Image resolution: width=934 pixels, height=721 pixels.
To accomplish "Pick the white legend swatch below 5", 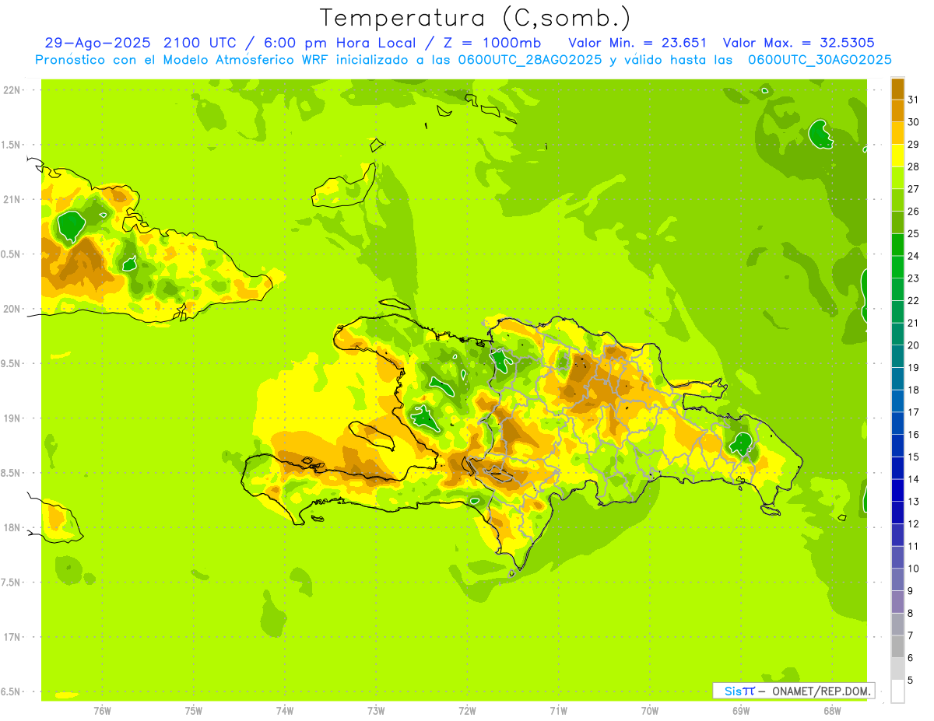I will [x=897, y=691].
